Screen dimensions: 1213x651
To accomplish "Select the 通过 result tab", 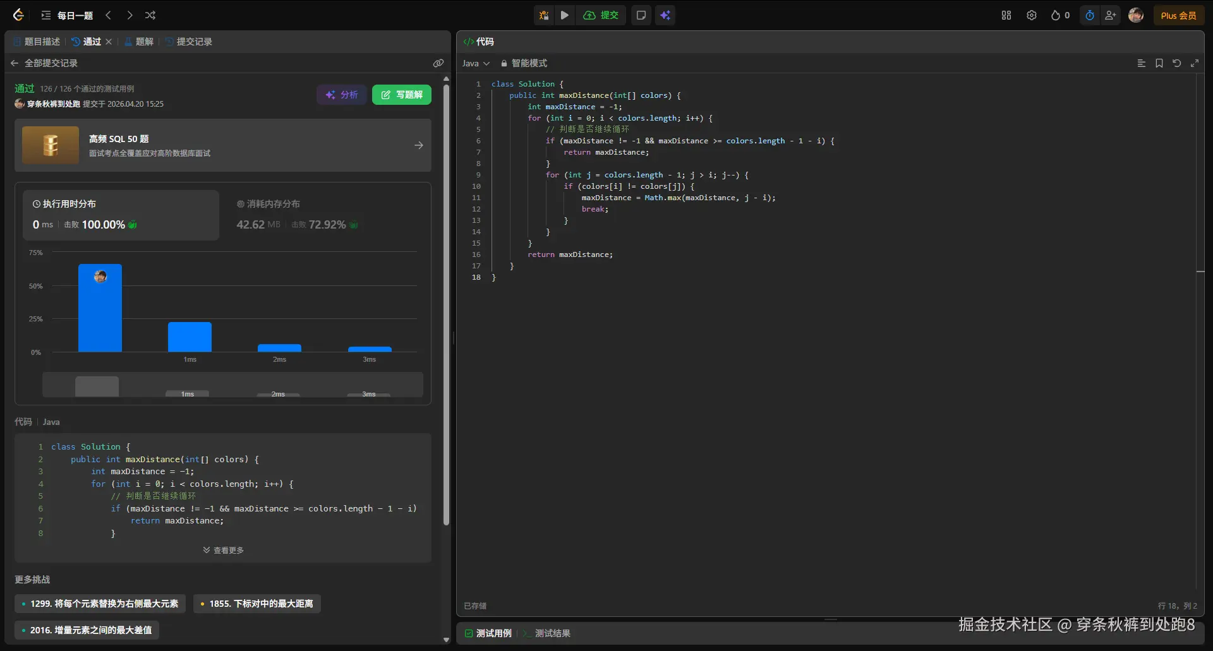I will click(87, 42).
